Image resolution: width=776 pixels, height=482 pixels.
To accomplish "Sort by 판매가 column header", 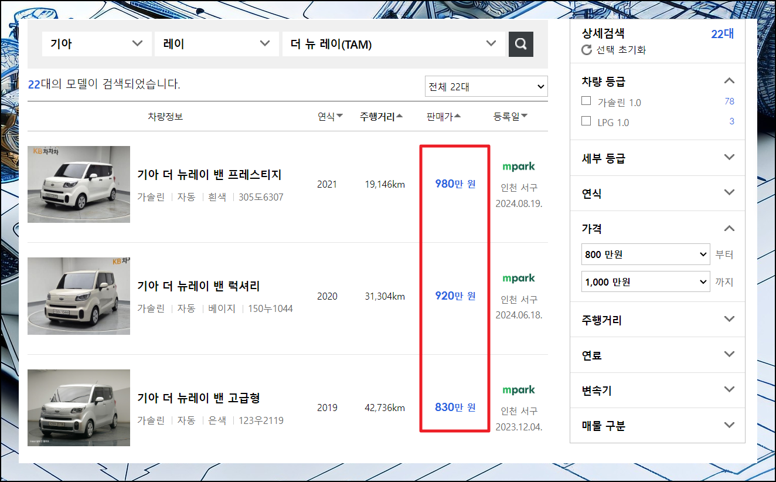I will (x=443, y=117).
